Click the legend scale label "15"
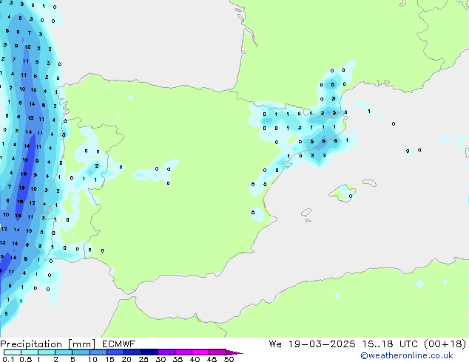Image resolution: width=469 pixels, height=362 pixels. [109, 359]
